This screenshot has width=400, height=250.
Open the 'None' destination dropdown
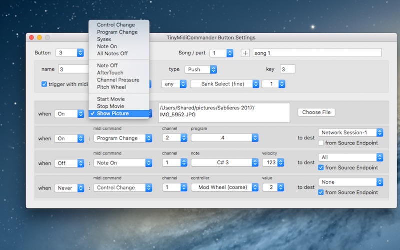(x=351, y=182)
